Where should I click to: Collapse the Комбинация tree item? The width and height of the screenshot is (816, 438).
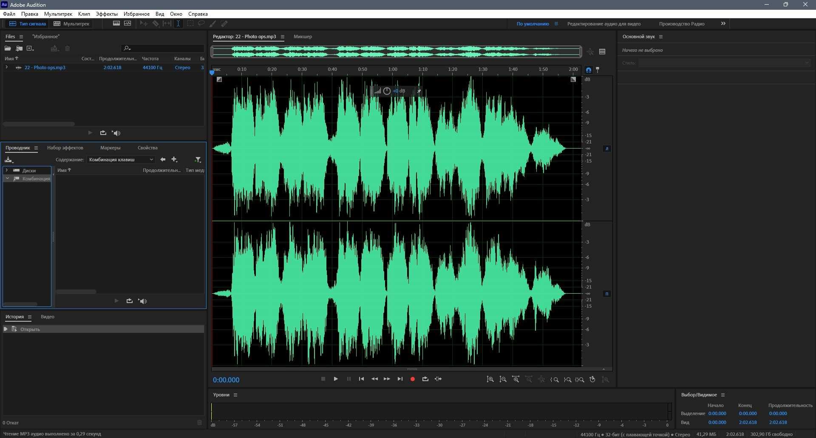tap(7, 179)
